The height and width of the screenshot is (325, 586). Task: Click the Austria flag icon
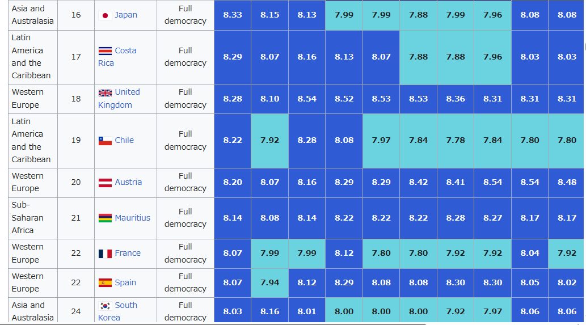click(x=105, y=183)
